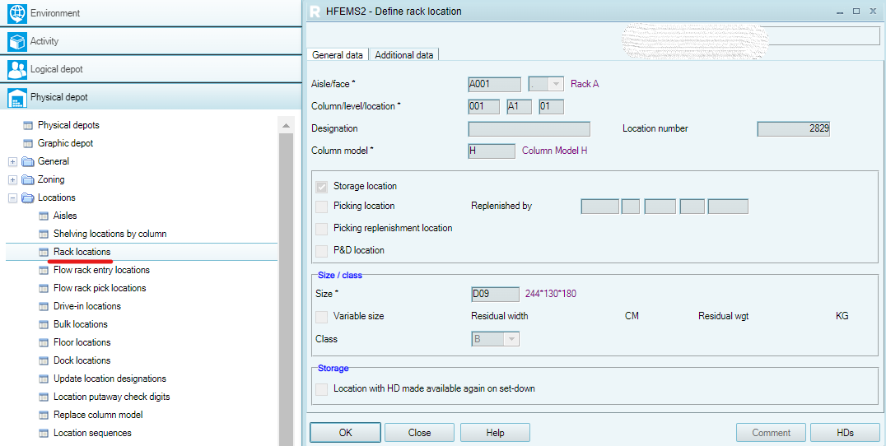Open the Logical depot people icon
886x446 pixels.
pyautogui.click(x=17, y=69)
